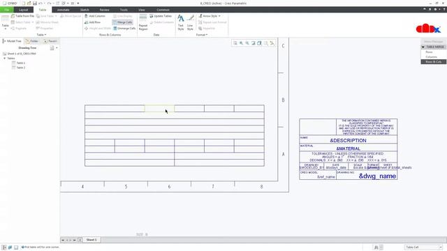This screenshot has height=251, width=447.
Task: Click the Redo icon in quick access toolbar
Action: (x=49, y=3)
